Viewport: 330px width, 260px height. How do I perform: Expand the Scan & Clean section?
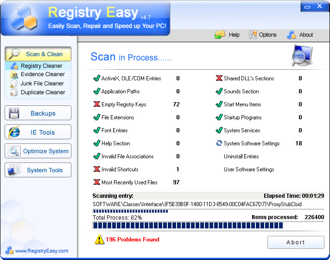[x=38, y=54]
